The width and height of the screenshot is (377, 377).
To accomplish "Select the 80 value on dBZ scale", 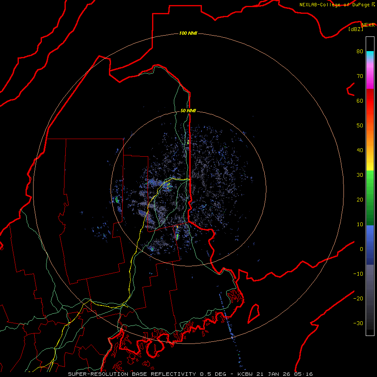I will [x=360, y=51].
